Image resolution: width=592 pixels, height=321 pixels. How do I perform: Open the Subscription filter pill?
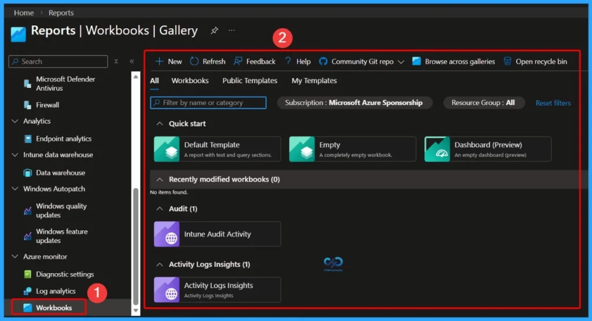pyautogui.click(x=354, y=103)
